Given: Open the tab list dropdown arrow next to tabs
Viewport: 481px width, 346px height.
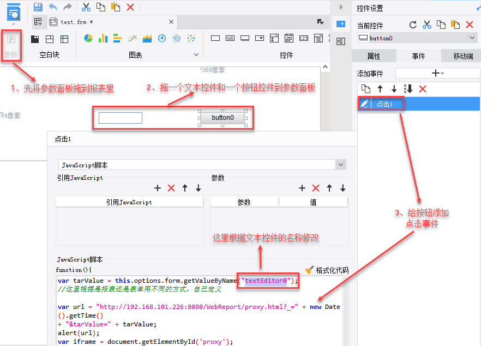Looking at the screenshot, I should pyautogui.click(x=320, y=22).
